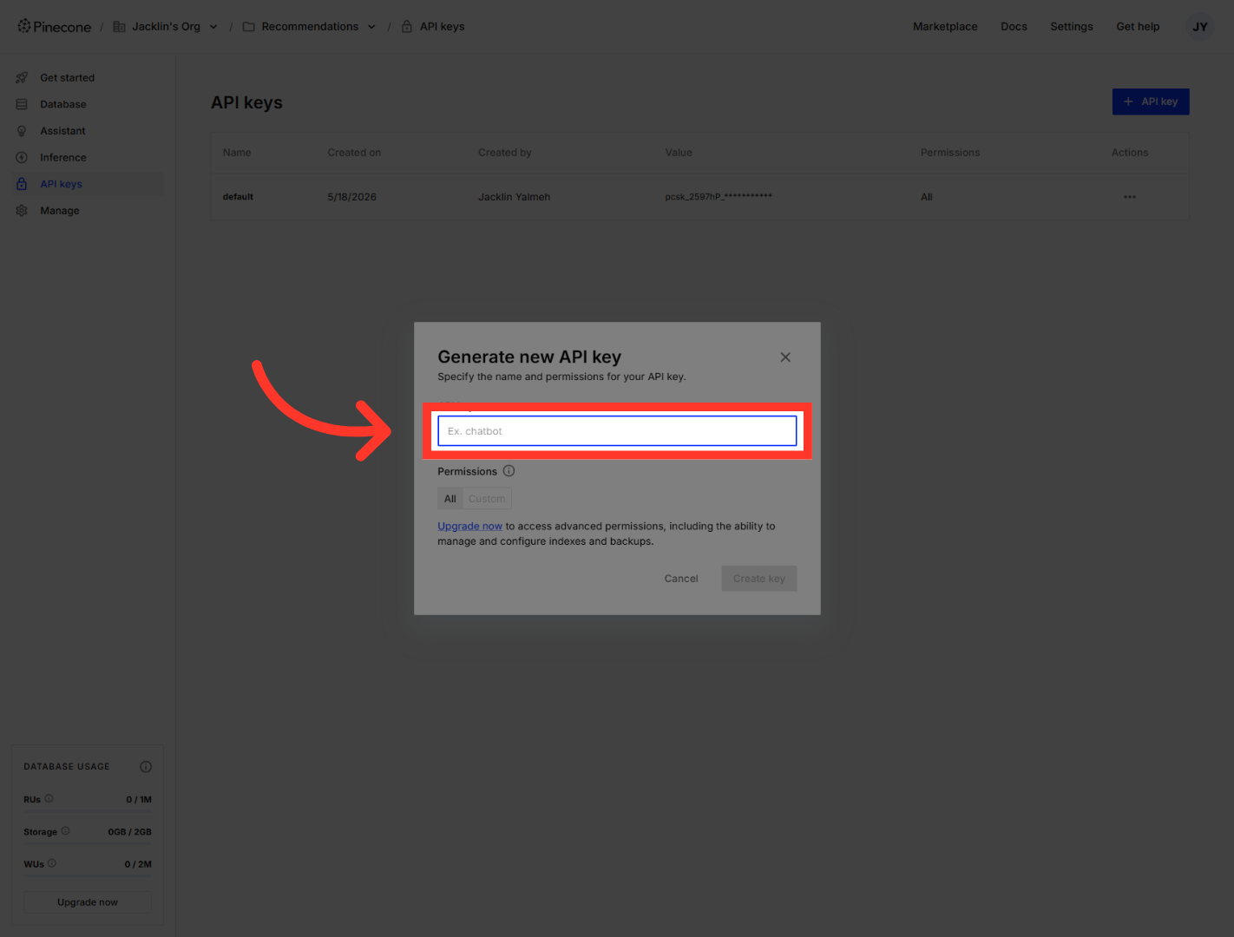
Task: Click the Inference sidebar icon
Action: [x=22, y=158]
